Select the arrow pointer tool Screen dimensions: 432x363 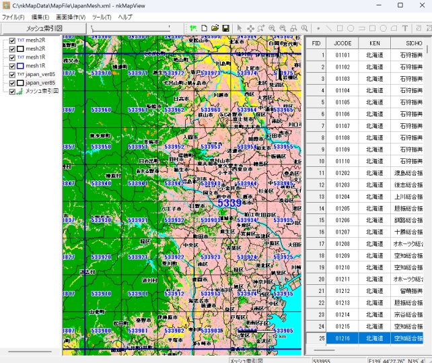[240, 28]
